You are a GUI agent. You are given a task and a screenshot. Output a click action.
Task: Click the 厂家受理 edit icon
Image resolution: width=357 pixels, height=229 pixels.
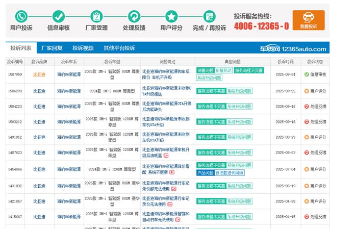coord(96,16)
